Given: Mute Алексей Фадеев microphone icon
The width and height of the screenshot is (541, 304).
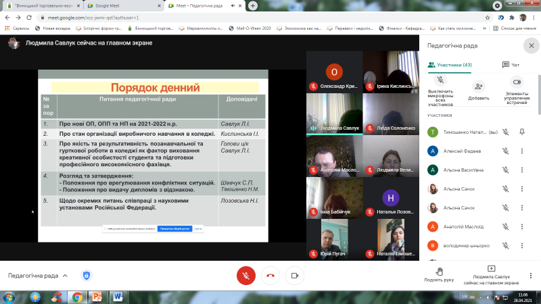Looking at the screenshot, I should 505,151.
